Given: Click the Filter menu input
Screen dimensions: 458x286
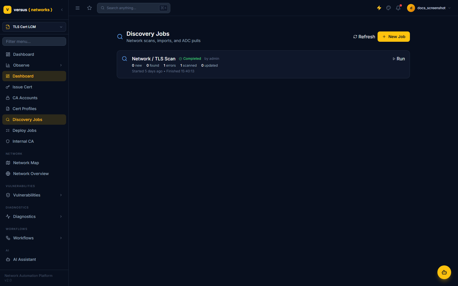Looking at the screenshot, I should click(x=34, y=41).
